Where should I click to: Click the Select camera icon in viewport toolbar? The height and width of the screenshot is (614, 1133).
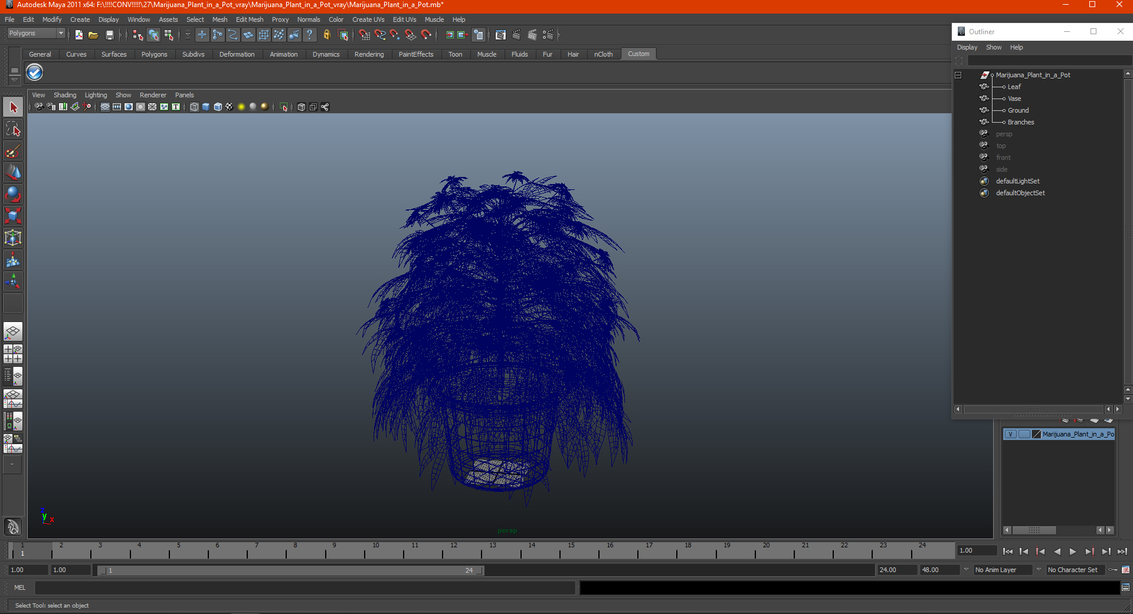[x=39, y=107]
